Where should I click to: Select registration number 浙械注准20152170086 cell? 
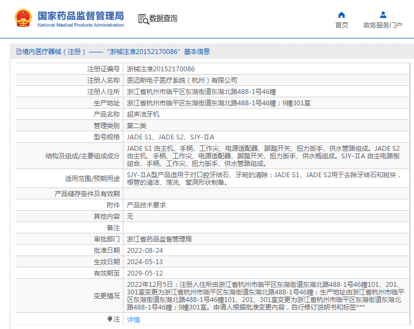pyautogui.click(x=161, y=69)
